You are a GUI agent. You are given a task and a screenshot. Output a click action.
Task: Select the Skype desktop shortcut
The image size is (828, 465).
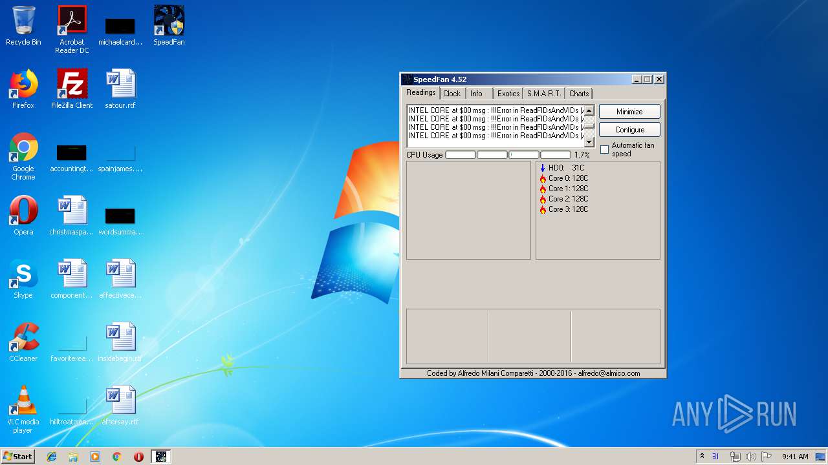(x=23, y=279)
